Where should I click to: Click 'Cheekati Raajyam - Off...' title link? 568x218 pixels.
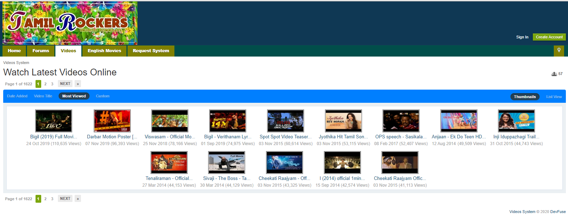pyautogui.click(x=285, y=179)
